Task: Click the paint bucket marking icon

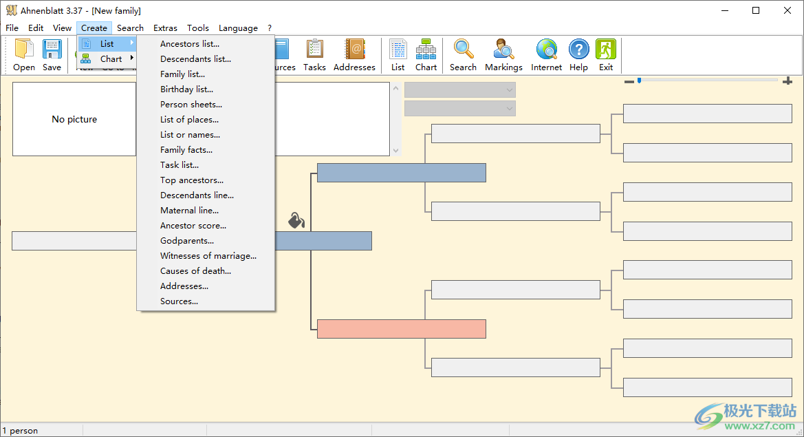Action: click(x=296, y=220)
